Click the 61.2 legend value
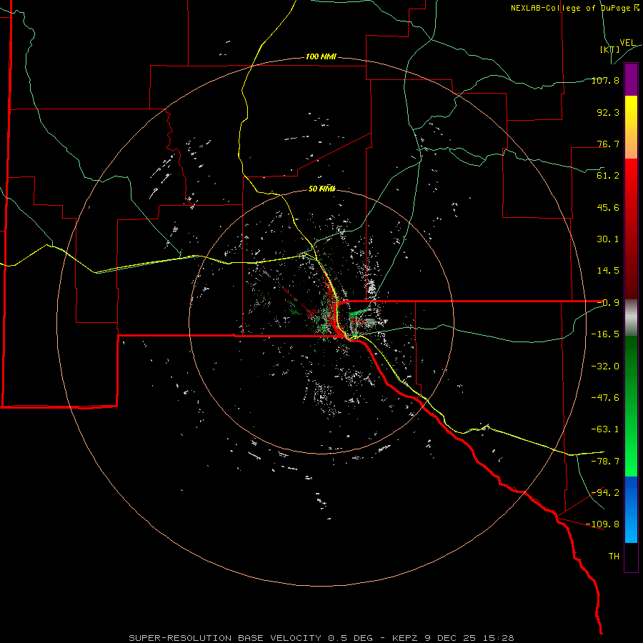 pyautogui.click(x=608, y=176)
